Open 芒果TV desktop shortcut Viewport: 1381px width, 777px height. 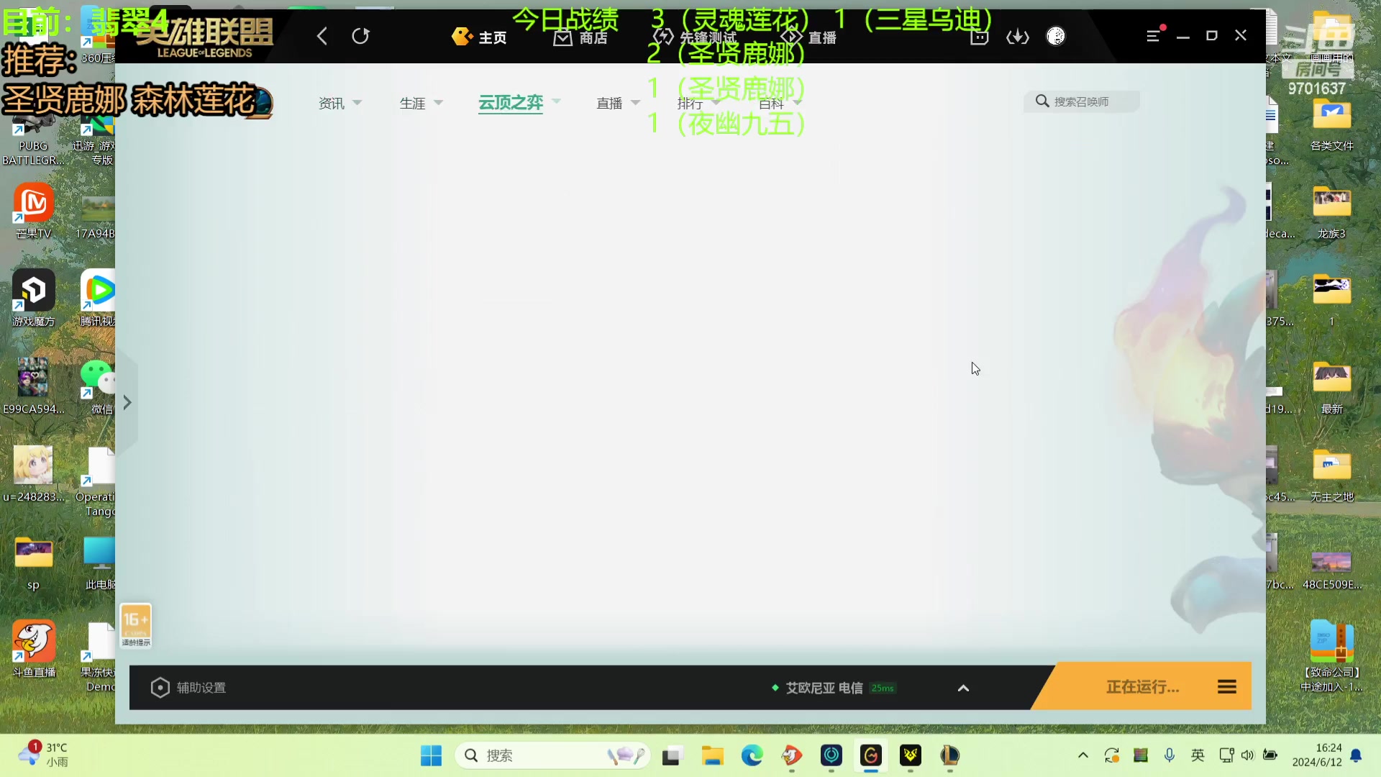(x=33, y=210)
